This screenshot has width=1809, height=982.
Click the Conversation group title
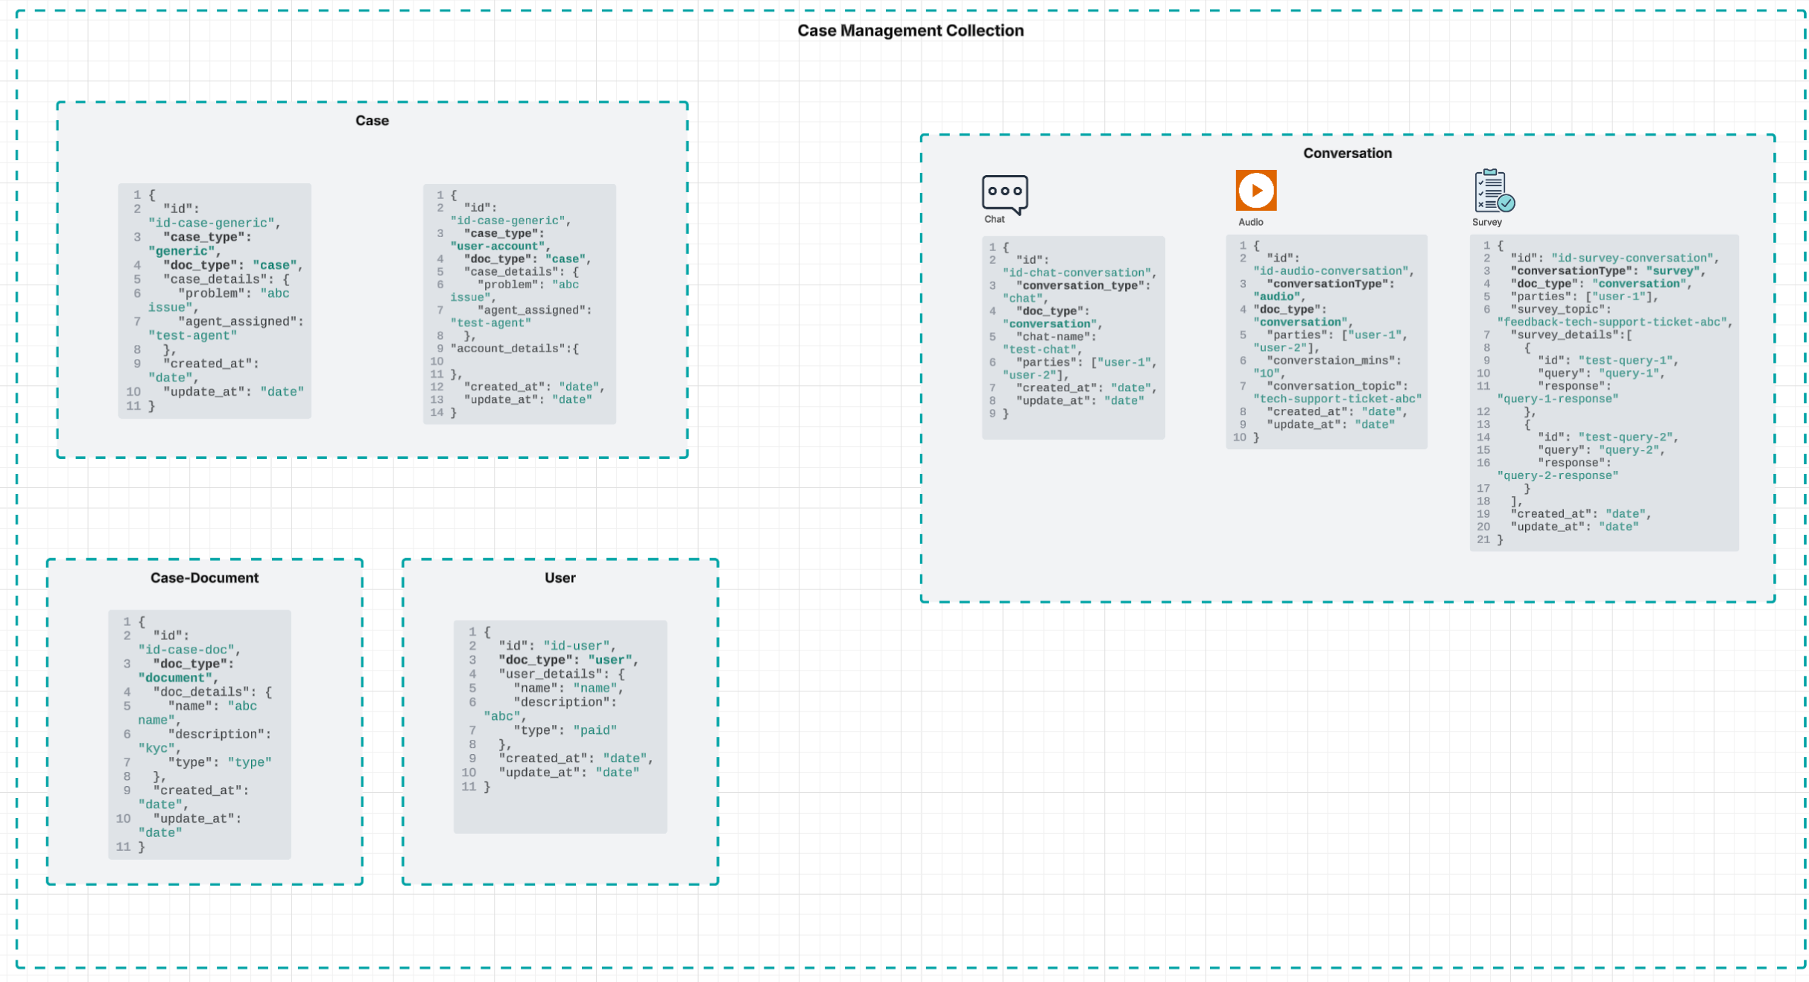point(1347,153)
